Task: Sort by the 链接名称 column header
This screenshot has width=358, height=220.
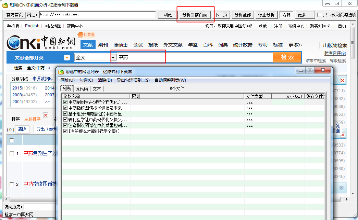Action: tap(96, 96)
